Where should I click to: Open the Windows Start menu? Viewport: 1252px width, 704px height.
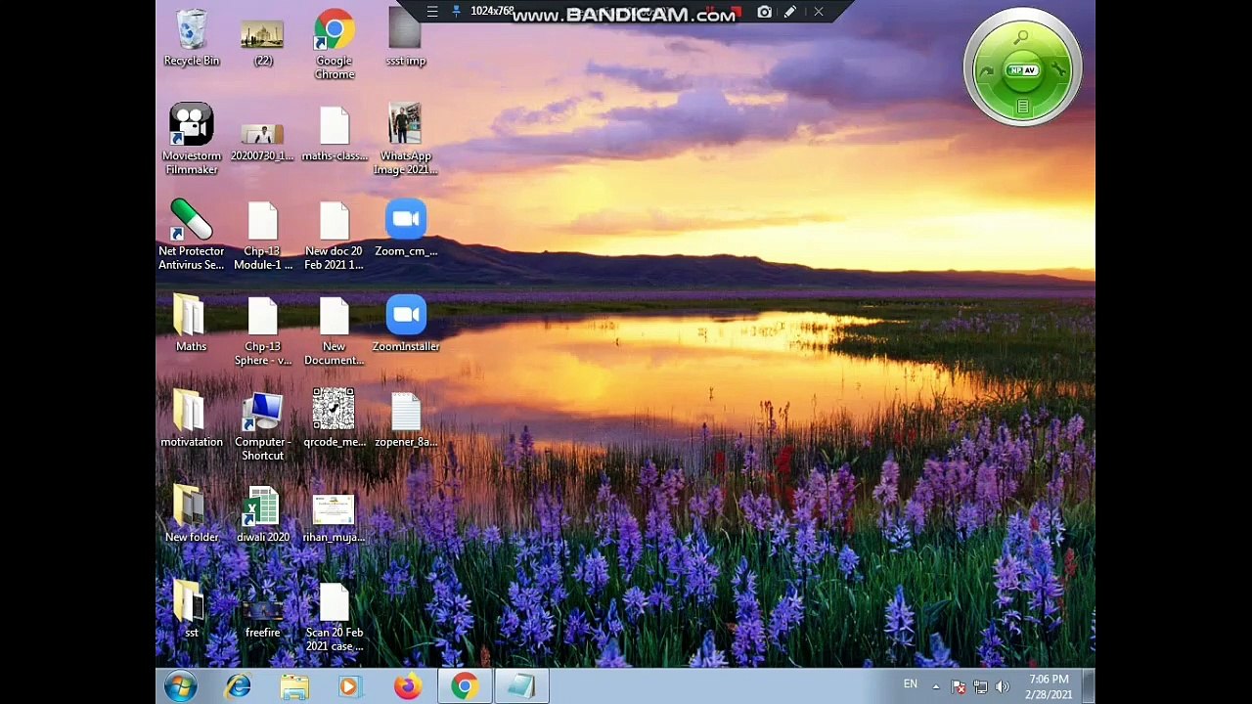click(x=180, y=686)
